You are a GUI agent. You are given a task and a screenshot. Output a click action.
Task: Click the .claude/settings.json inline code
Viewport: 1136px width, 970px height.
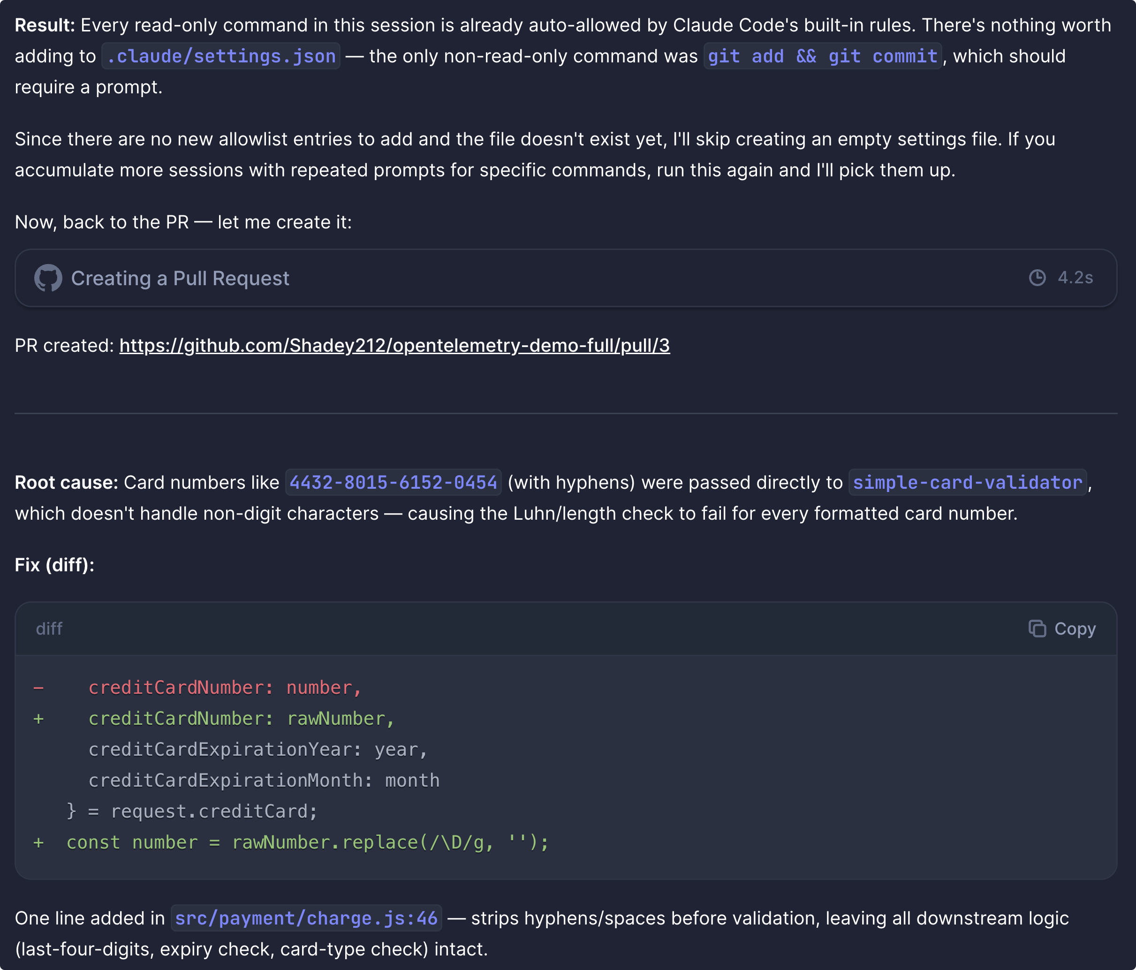221,56
